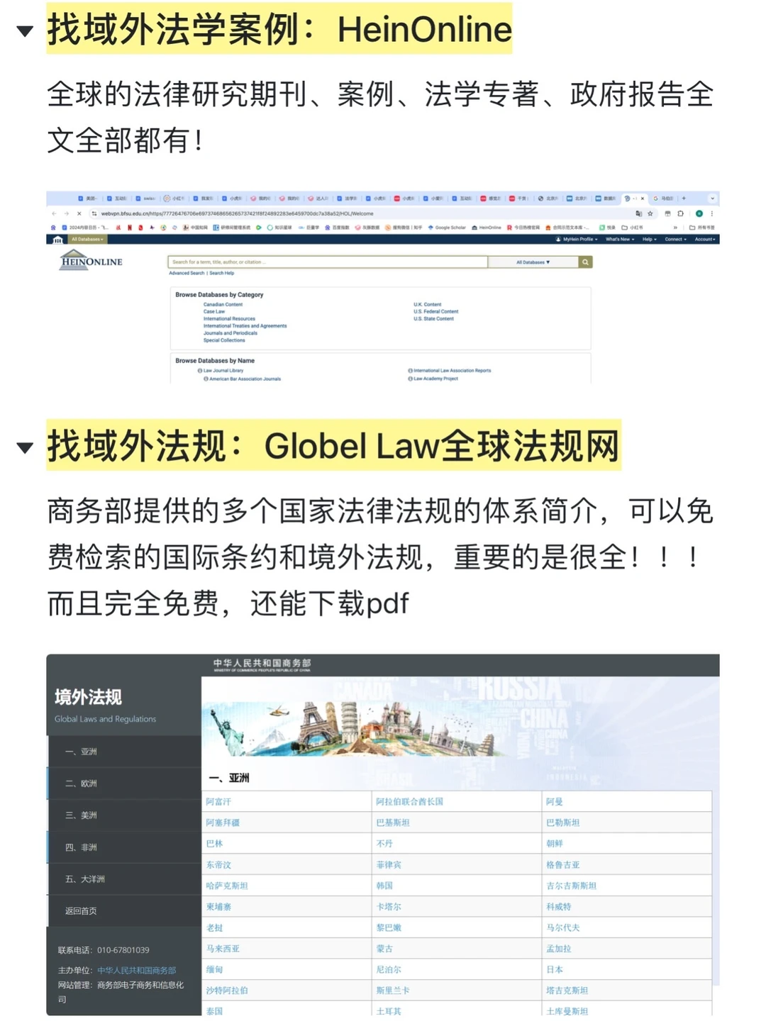Click the HeinOnline logo
Image resolution: width=766 pixels, height=1021 pixels.
click(91, 260)
